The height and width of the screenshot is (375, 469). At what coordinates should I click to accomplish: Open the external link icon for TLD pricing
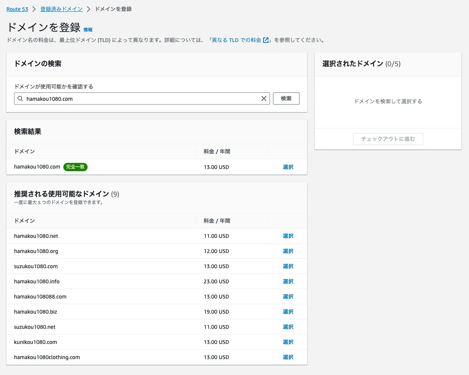266,40
